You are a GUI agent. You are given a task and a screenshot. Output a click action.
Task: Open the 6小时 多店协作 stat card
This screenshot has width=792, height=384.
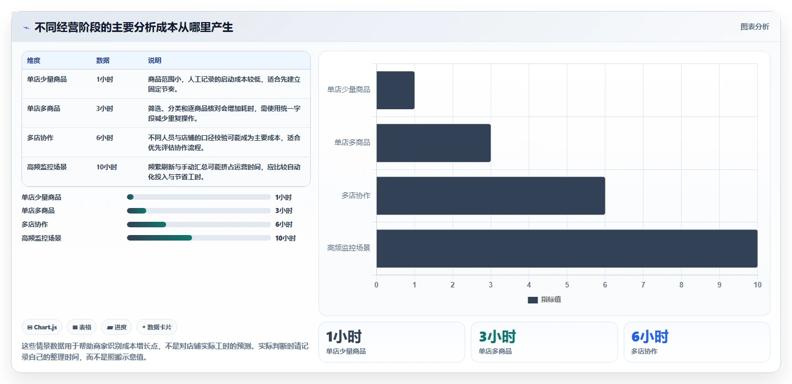coord(697,342)
